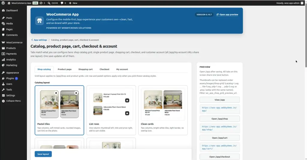Click the Products icon in sidebar

tap(3, 48)
